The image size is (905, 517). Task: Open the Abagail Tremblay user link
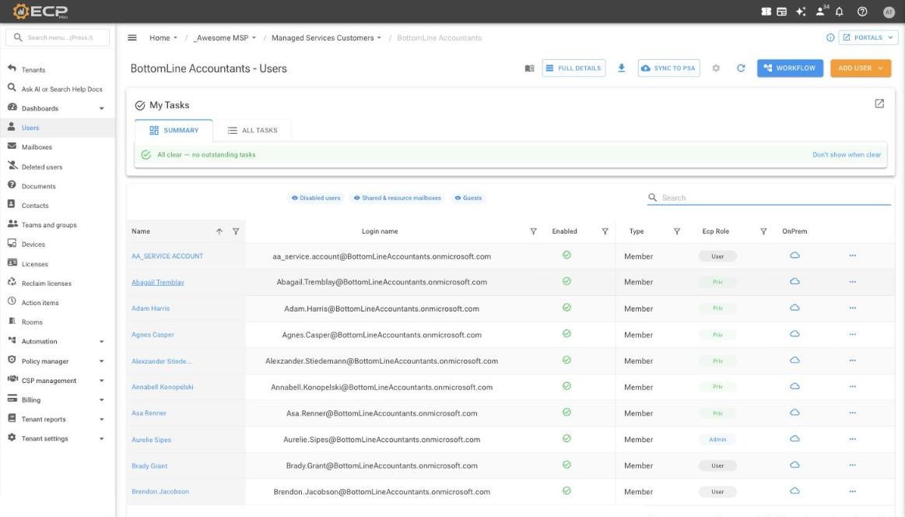(157, 283)
